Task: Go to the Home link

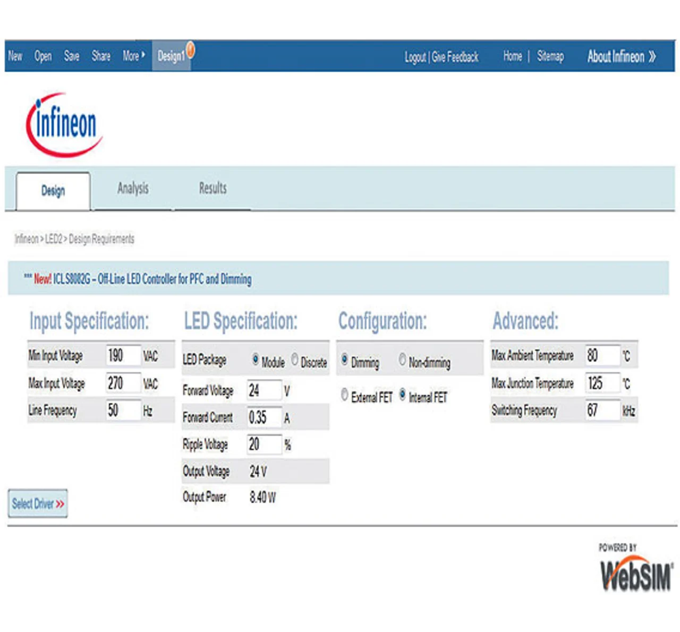Action: [x=513, y=56]
